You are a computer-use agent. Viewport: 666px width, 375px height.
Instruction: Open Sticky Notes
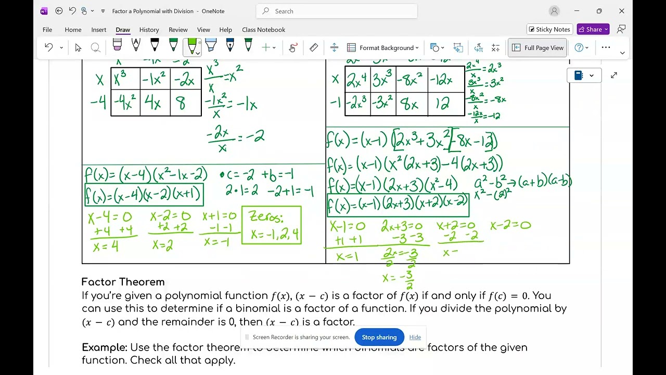(549, 30)
